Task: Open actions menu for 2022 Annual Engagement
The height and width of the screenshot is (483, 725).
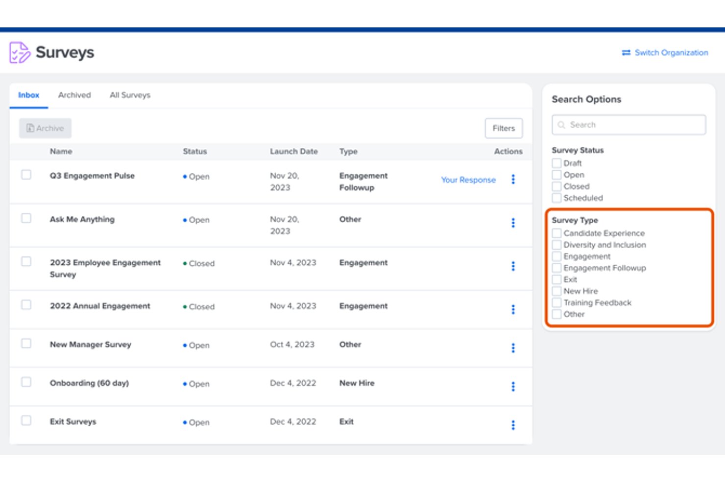Action: [x=513, y=309]
